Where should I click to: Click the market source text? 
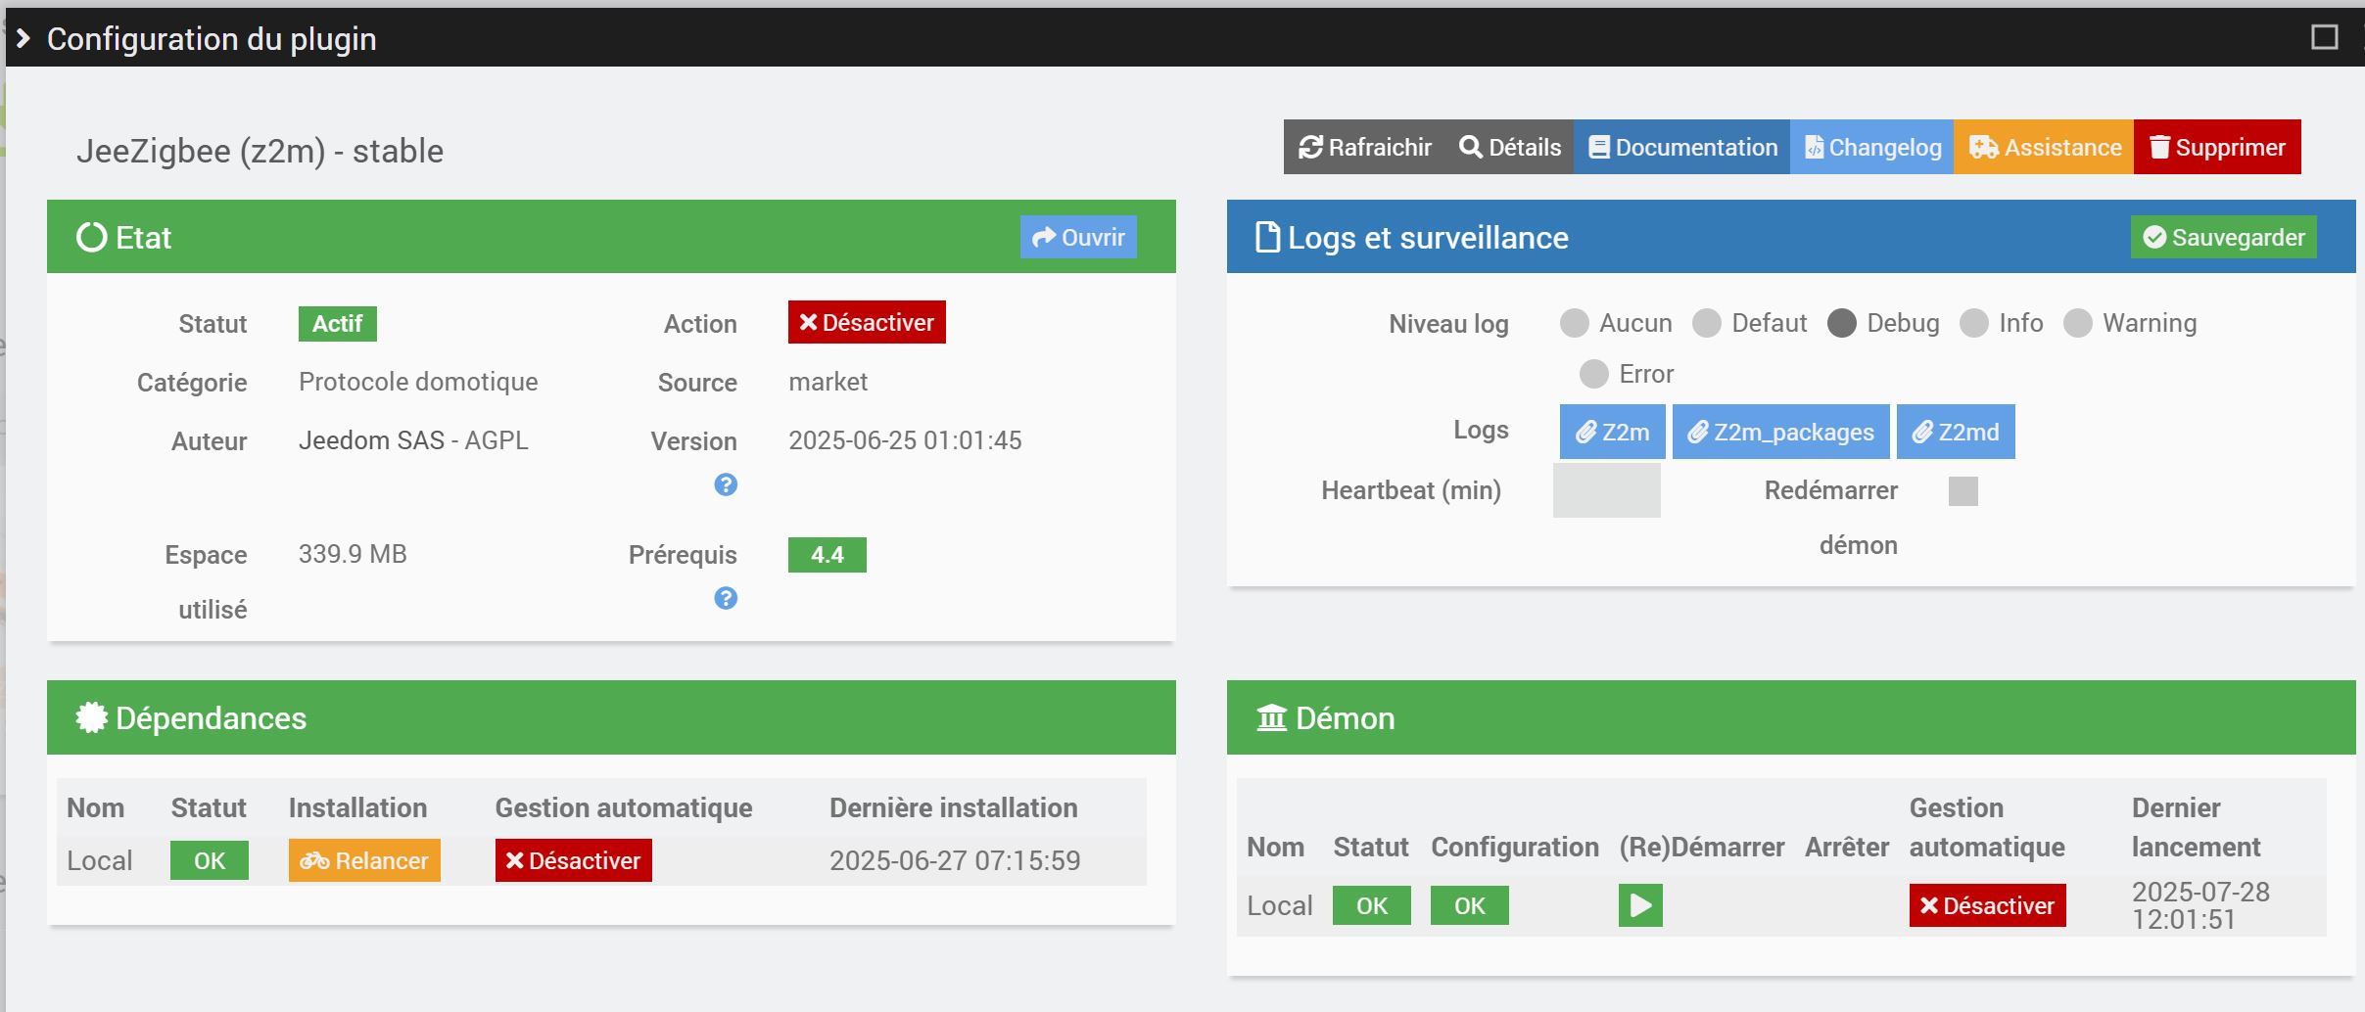828,382
